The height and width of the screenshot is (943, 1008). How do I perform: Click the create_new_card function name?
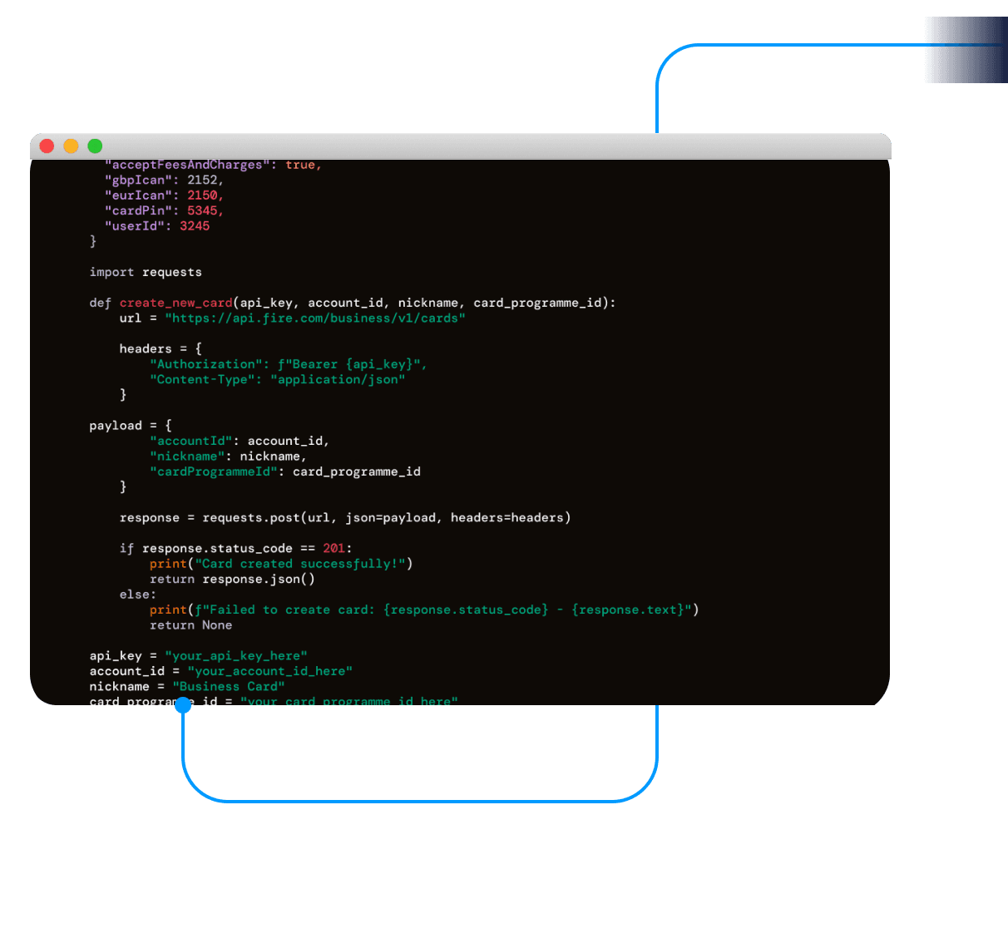point(175,303)
